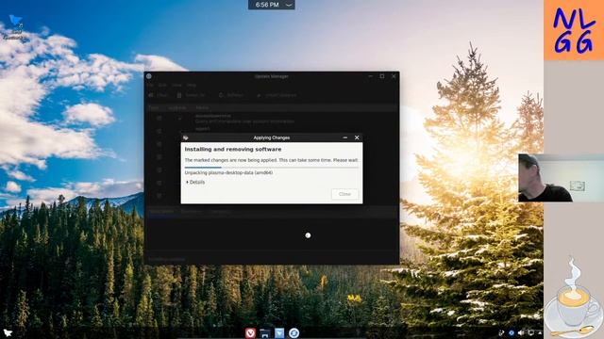This screenshot has height=339, width=604.
Task: Open Help menu in Update Manager
Action: pyautogui.click(x=192, y=85)
